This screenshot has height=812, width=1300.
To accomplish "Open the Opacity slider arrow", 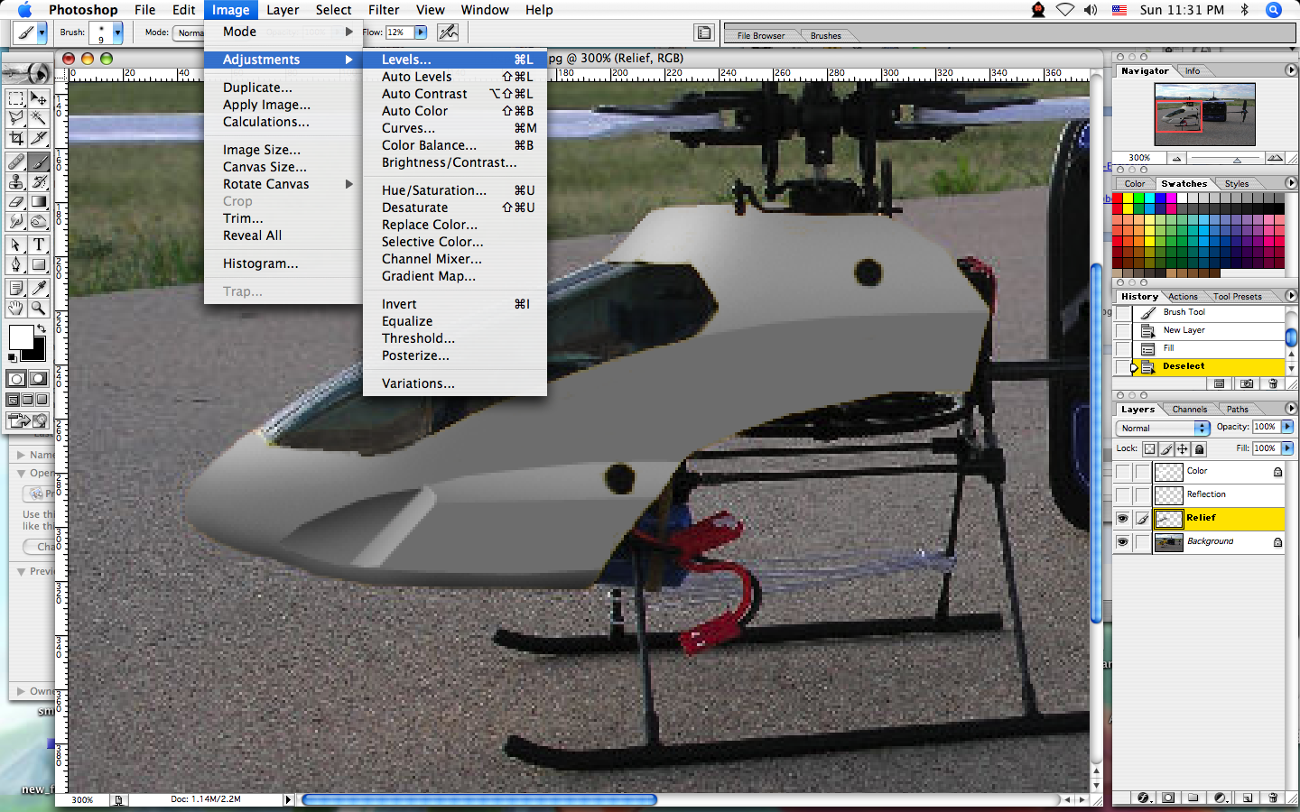I will [1287, 427].
